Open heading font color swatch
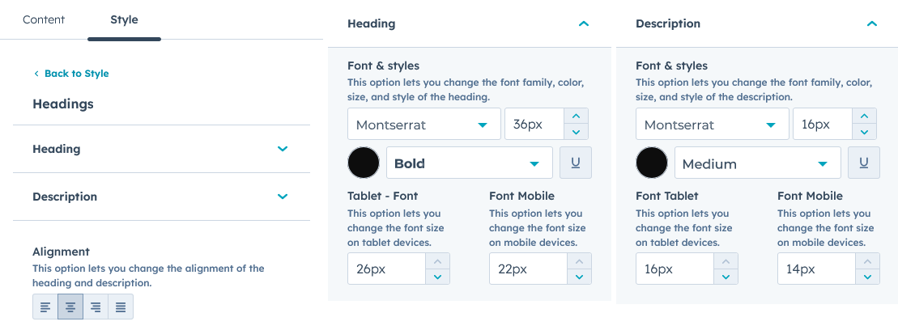The image size is (898, 330). click(364, 163)
